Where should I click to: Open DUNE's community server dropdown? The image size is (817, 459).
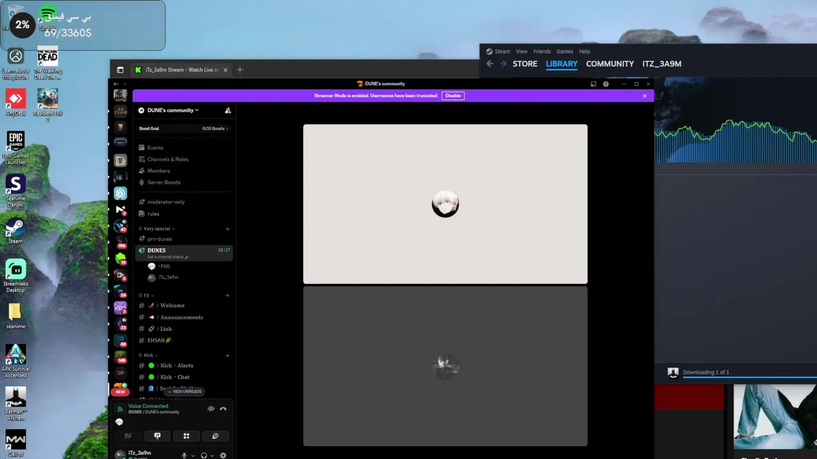pos(169,110)
